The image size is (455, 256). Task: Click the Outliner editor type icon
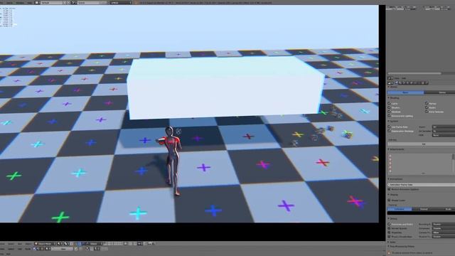click(390, 78)
